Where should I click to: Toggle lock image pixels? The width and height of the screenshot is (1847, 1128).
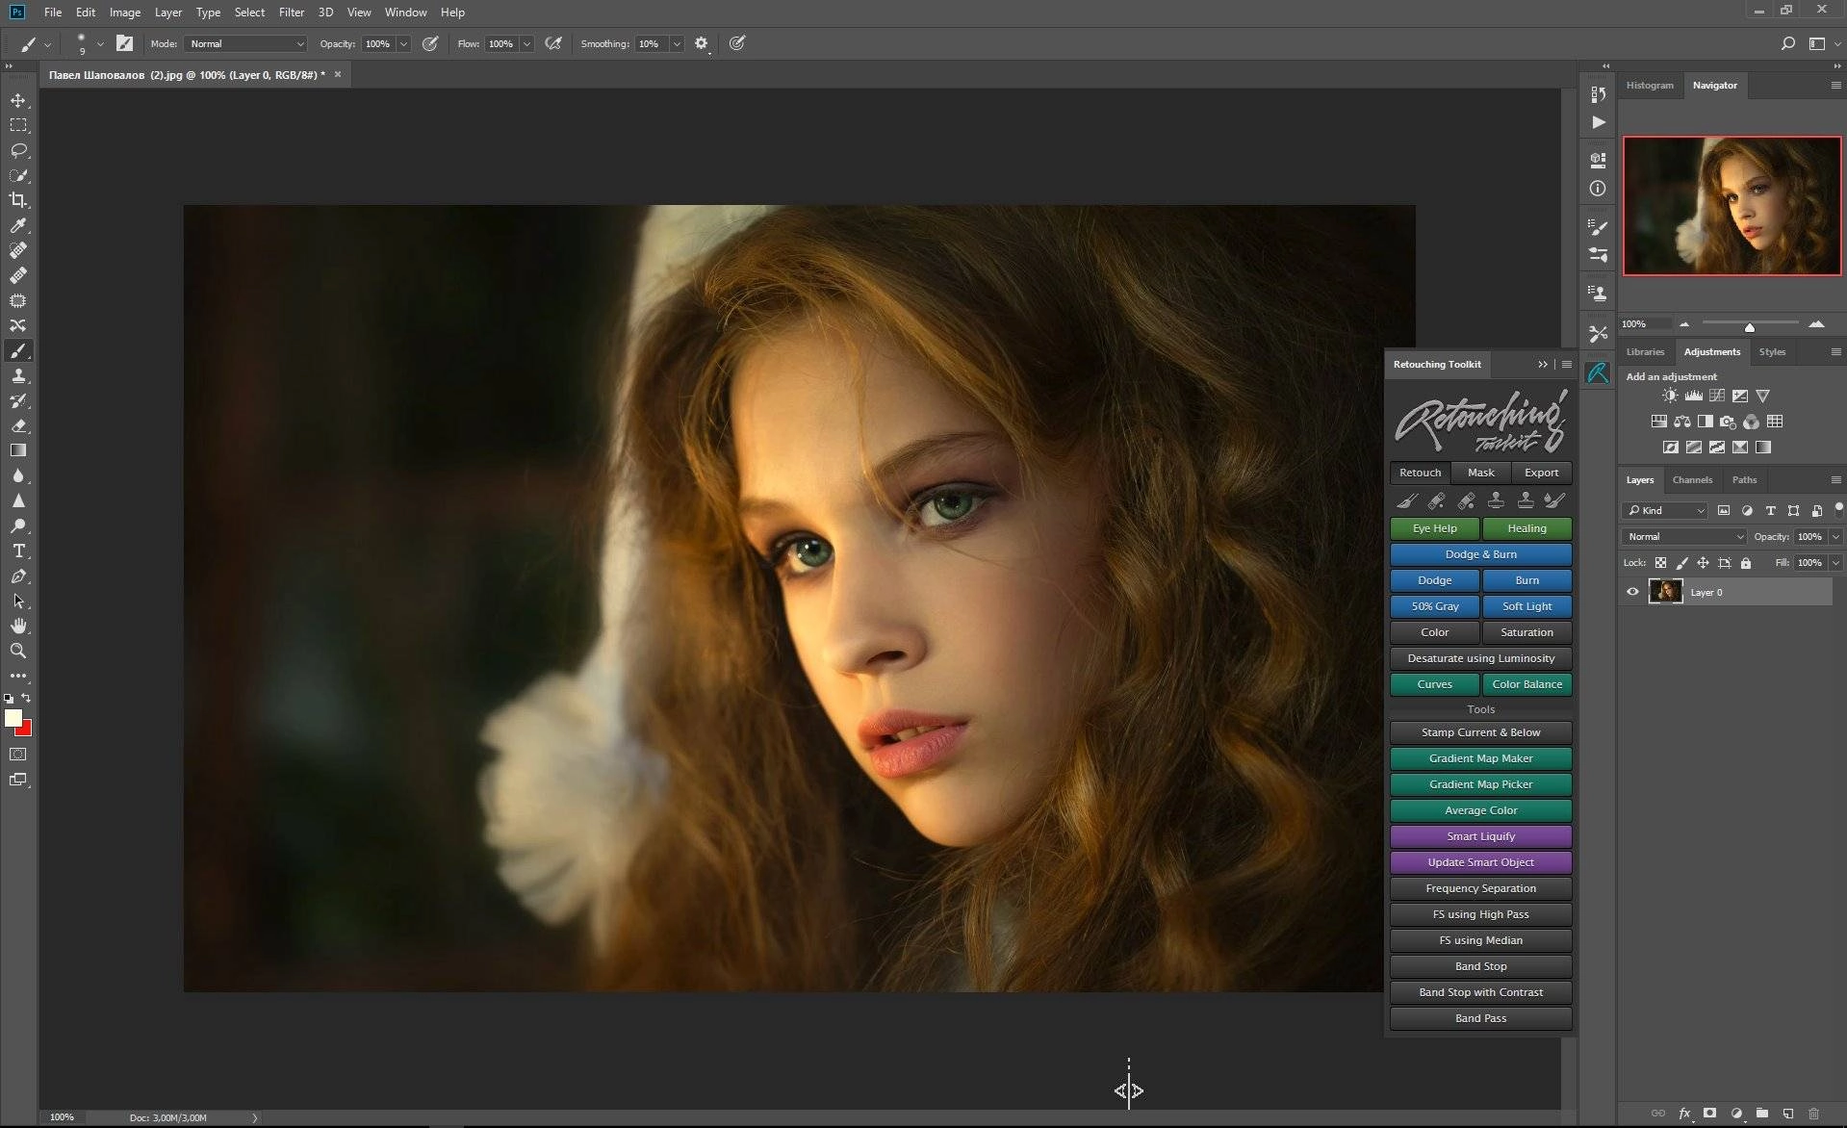pos(1681,563)
